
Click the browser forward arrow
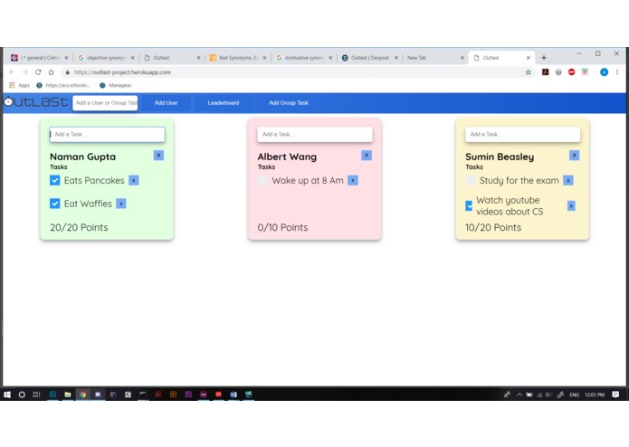point(24,72)
